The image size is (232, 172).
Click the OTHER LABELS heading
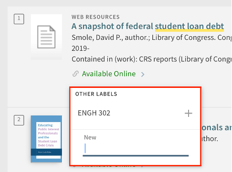[96, 94]
